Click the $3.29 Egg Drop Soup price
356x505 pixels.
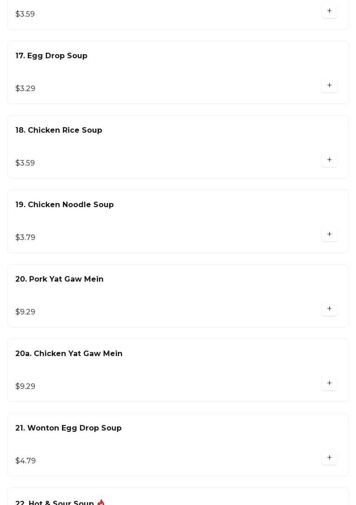click(25, 89)
